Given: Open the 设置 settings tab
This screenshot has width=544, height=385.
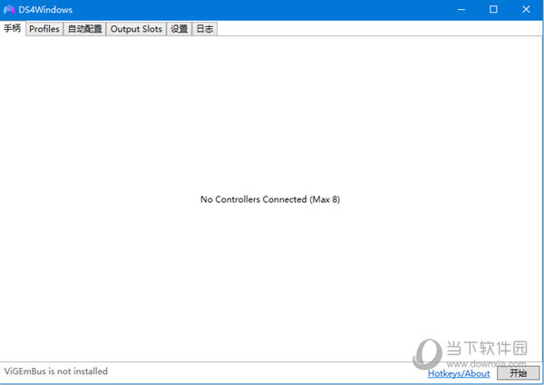Looking at the screenshot, I should pyautogui.click(x=179, y=29).
